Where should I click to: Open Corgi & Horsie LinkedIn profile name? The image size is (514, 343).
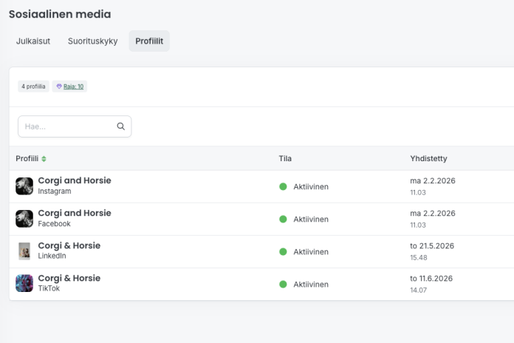69,245
